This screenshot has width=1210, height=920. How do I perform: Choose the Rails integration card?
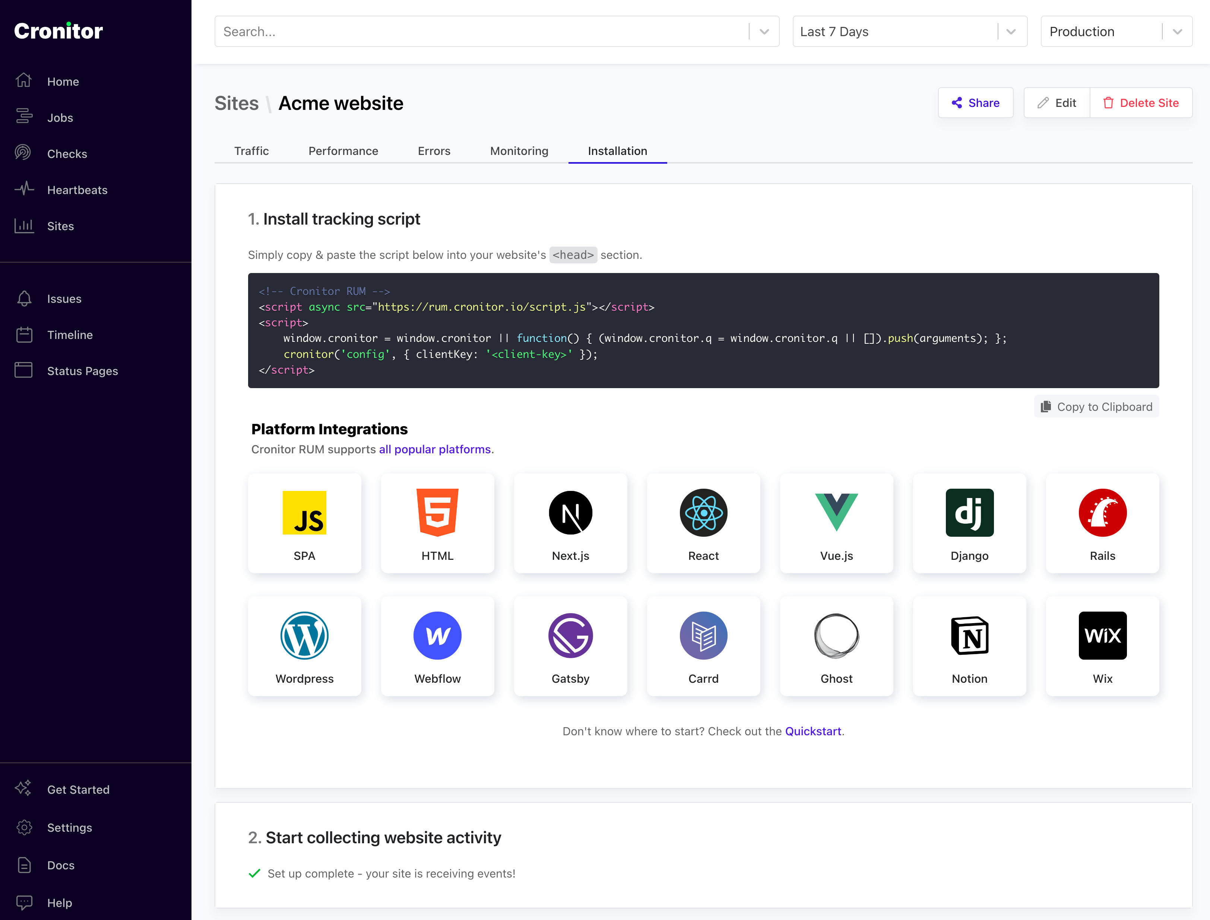coord(1103,524)
